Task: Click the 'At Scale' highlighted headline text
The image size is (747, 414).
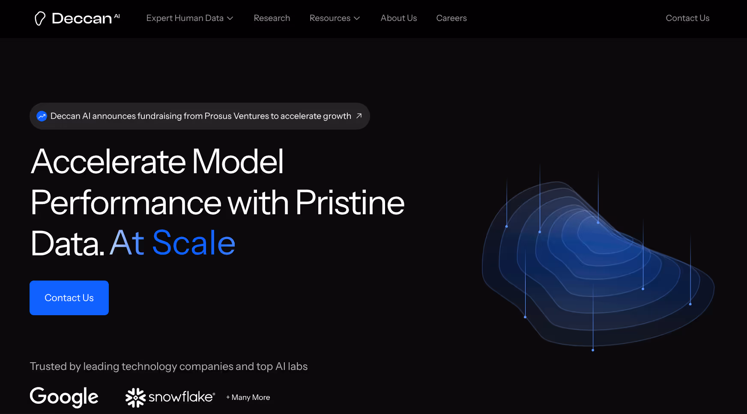Action: pyautogui.click(x=172, y=242)
